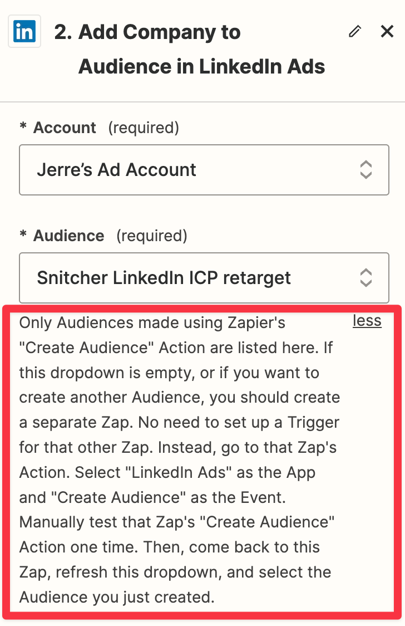Click the Snitcher LinkedIn ICP retarget value text

[164, 278]
